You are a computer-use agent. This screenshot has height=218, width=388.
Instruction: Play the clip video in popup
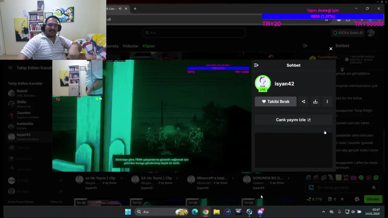[x=152, y=116]
